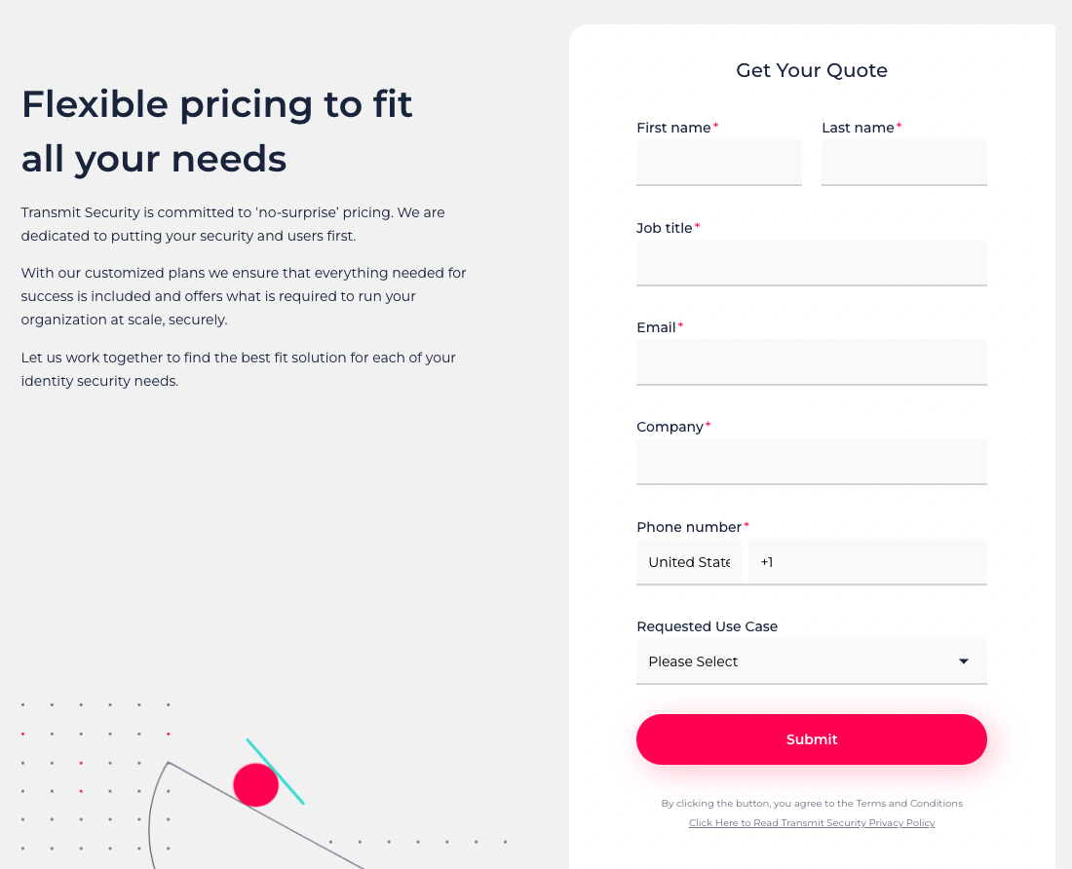Open the Requested Use Case dropdown

point(811,661)
